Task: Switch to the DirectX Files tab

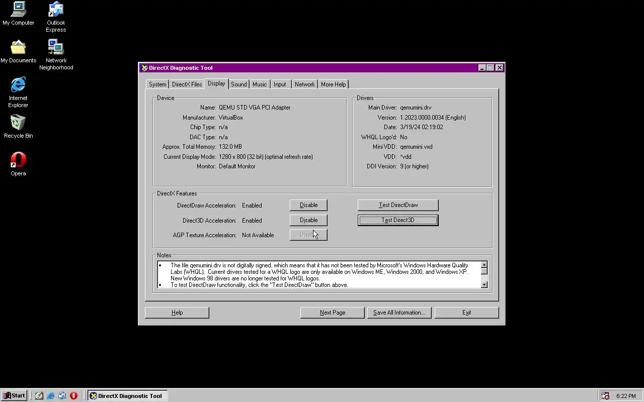Action: tap(187, 84)
